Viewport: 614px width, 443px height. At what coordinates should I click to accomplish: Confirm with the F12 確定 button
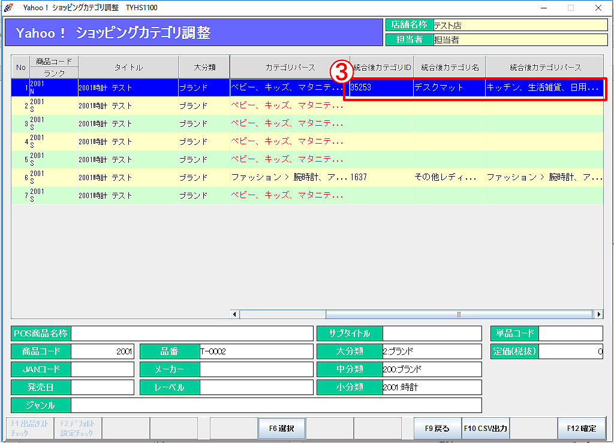click(580, 429)
